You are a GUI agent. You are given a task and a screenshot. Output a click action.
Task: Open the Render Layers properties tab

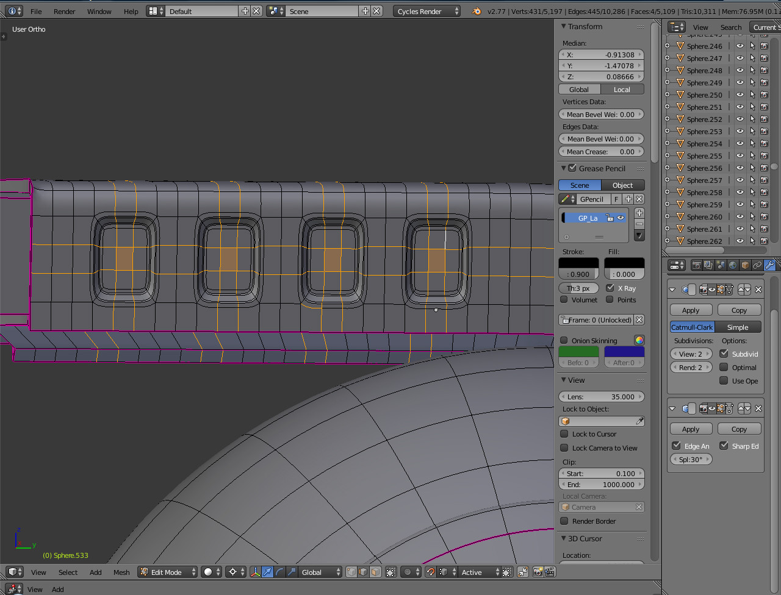click(x=708, y=265)
